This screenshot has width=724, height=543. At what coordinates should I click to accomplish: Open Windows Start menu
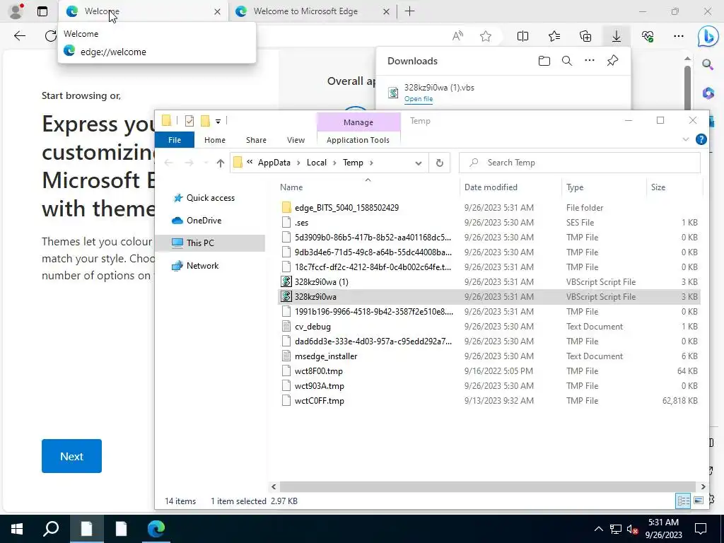[17, 528]
